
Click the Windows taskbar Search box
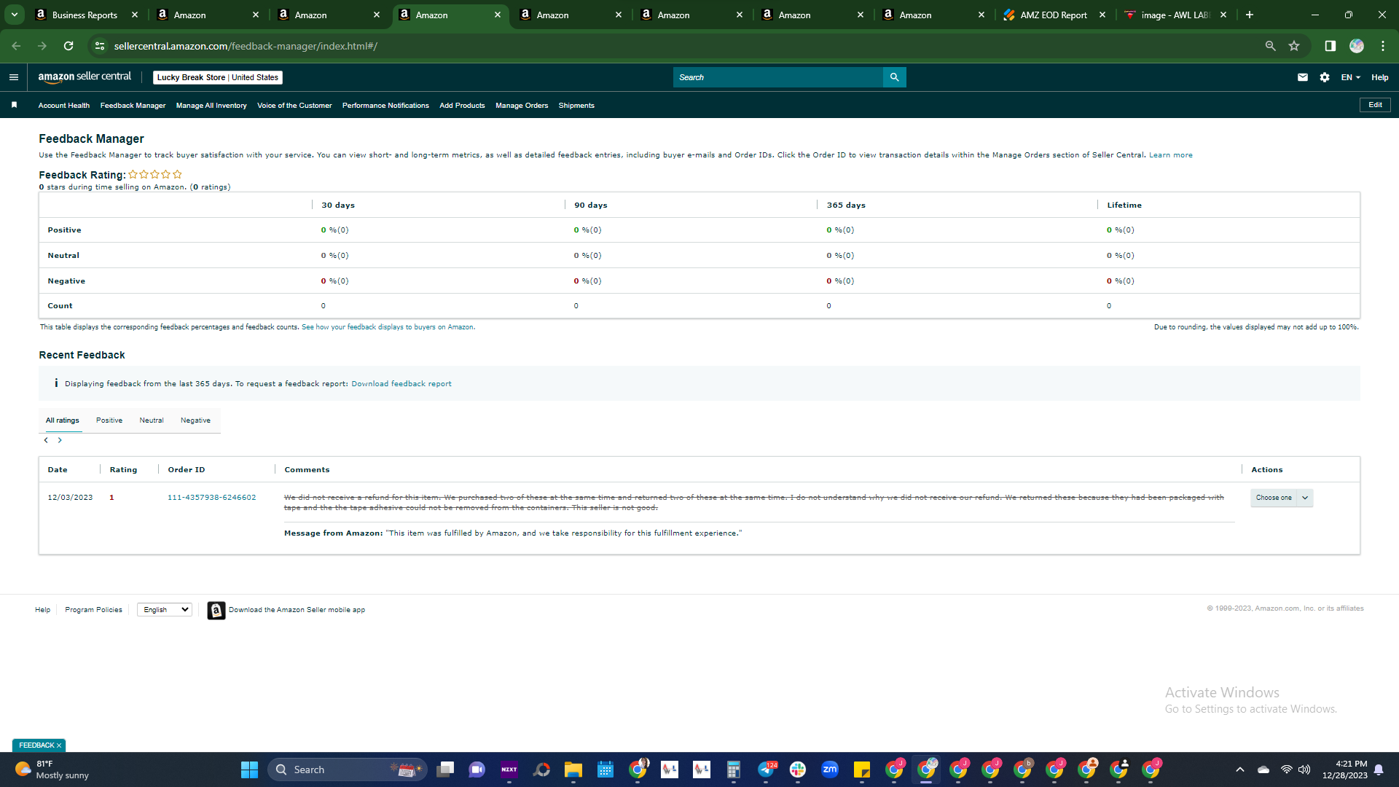tap(348, 770)
